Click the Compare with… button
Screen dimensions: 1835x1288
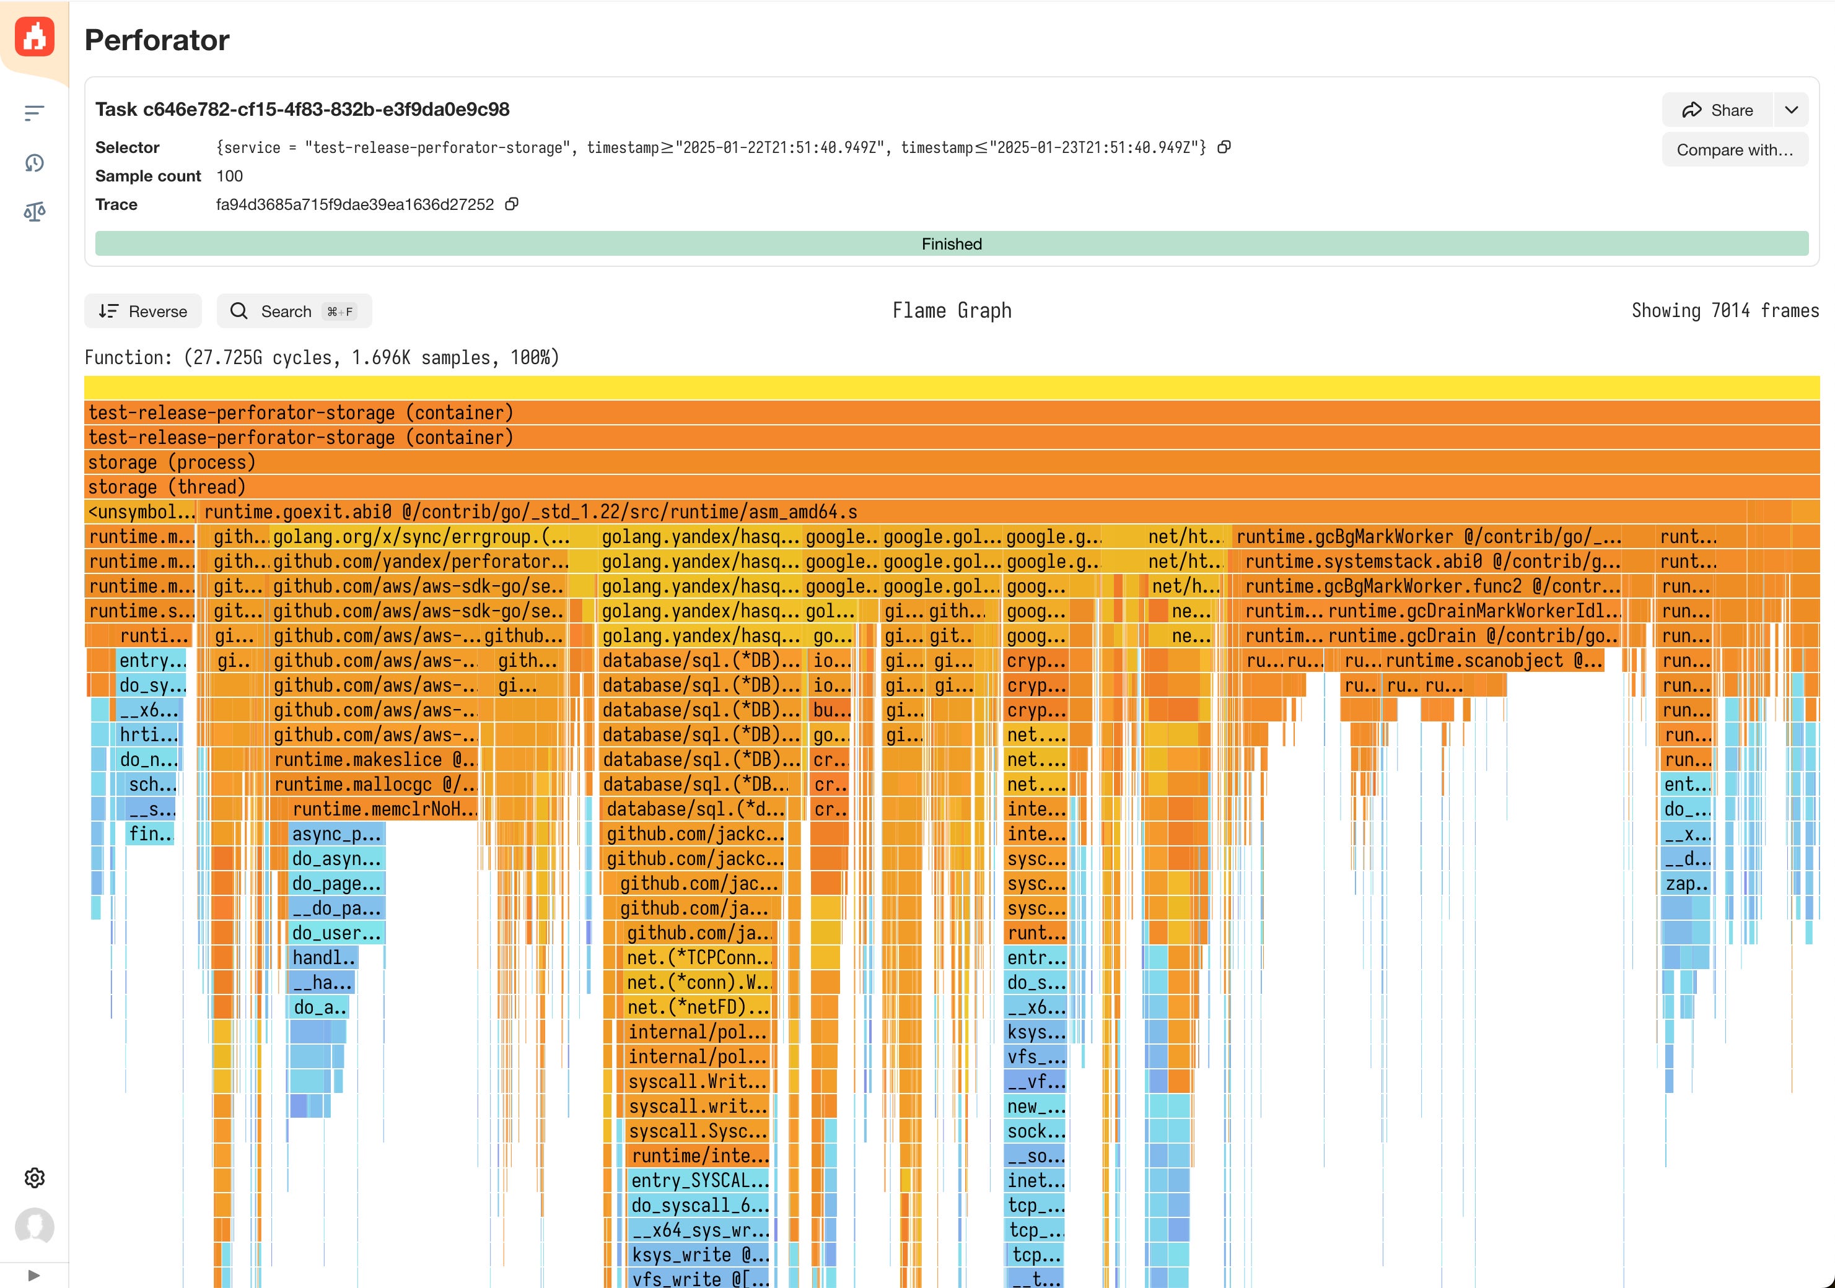click(1734, 150)
